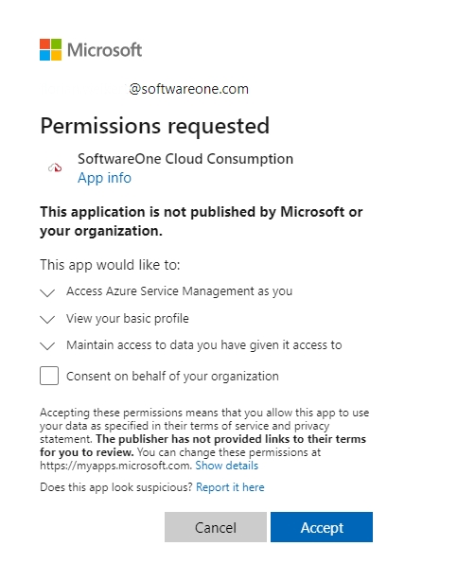
Task: Expand the View your basic profile chevron
Action: tap(47, 320)
